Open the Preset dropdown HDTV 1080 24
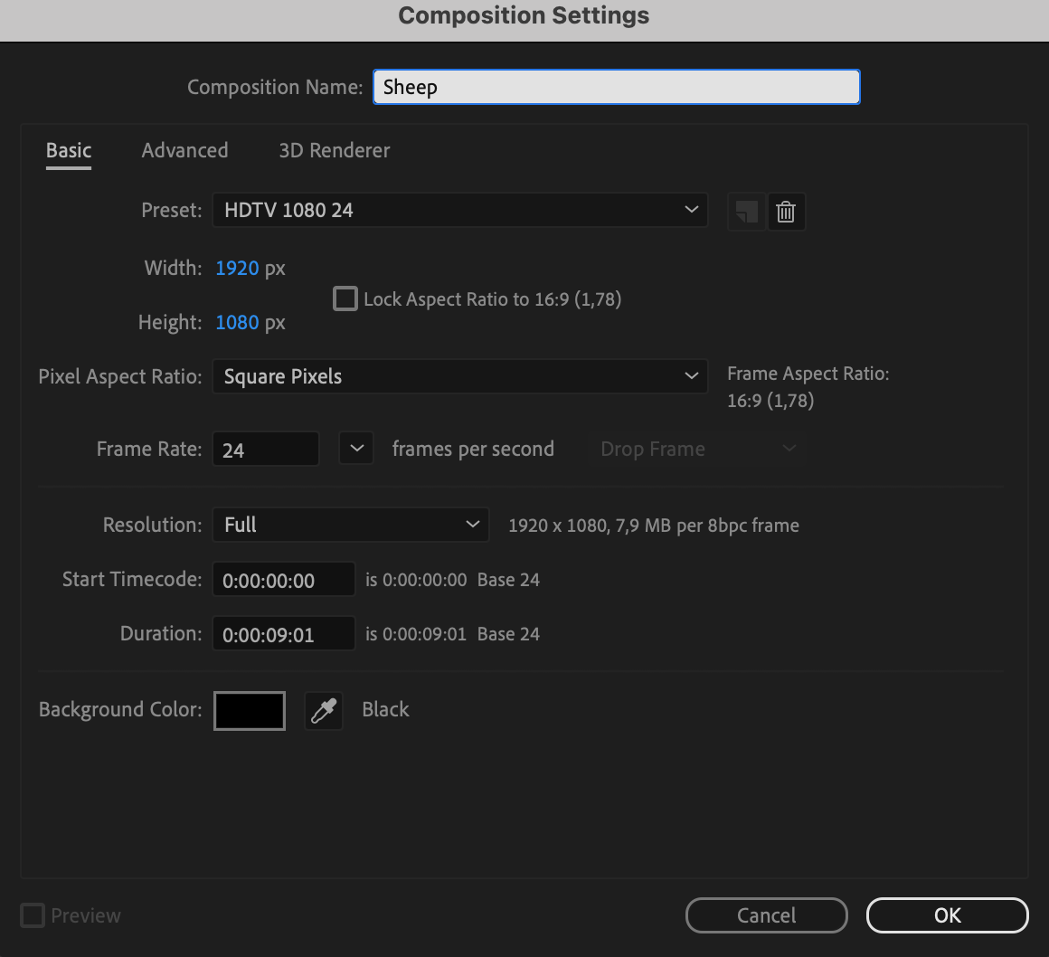Screen dimensions: 1049x957 pos(459,210)
